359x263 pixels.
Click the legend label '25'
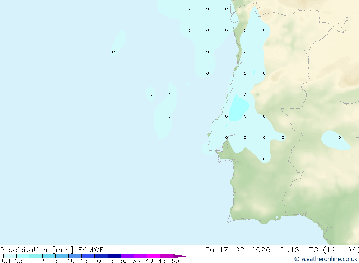click(110, 261)
